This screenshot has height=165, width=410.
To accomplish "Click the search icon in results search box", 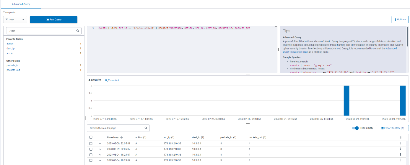I will pyautogui.click(x=146, y=128).
